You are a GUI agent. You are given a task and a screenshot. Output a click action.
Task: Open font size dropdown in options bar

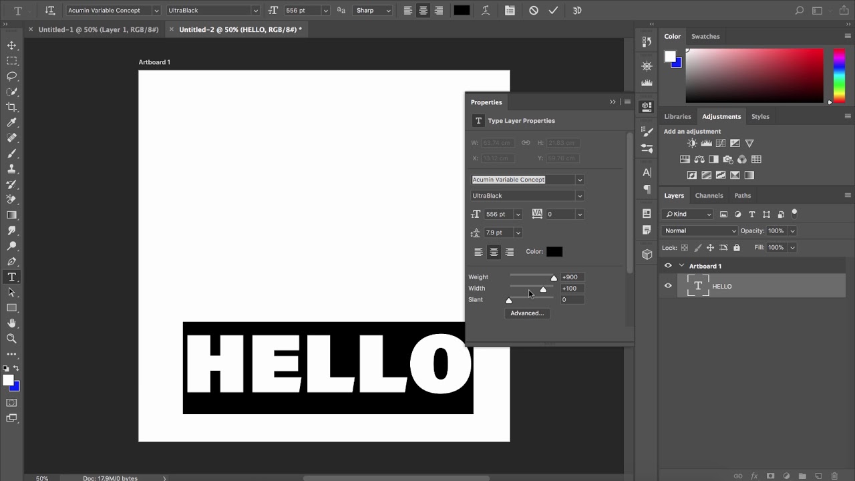(x=325, y=11)
